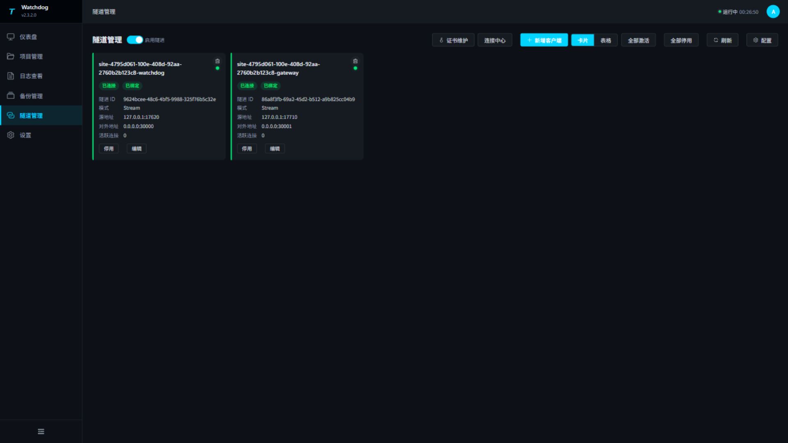This screenshot has width=788, height=443.
Task: Click the 已绑定 tag on gateway card
Action: pyautogui.click(x=270, y=86)
